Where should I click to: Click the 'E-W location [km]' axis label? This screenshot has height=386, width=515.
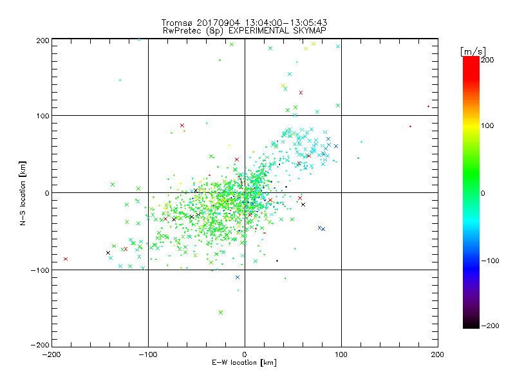coord(244,362)
